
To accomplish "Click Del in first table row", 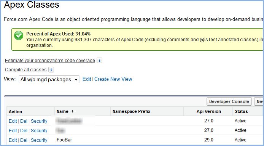I will (24, 121).
